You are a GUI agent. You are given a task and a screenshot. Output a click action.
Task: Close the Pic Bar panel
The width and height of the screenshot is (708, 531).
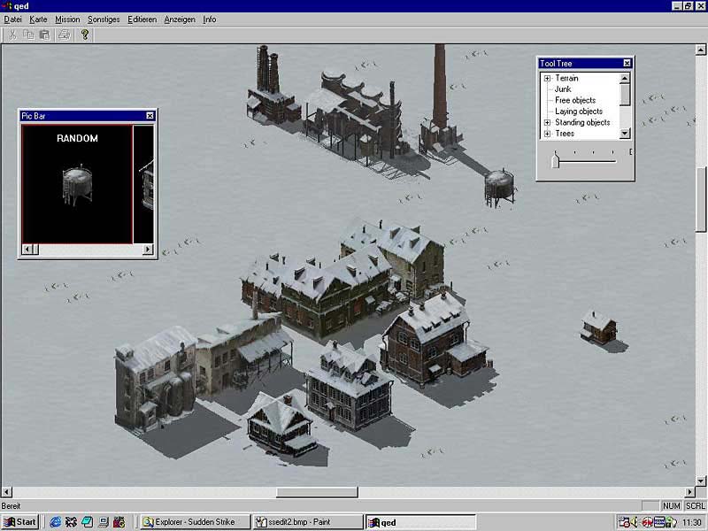[x=150, y=116]
